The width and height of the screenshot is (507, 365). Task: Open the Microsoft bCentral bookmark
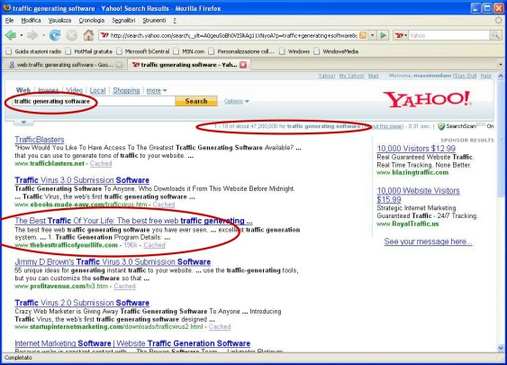(x=143, y=51)
